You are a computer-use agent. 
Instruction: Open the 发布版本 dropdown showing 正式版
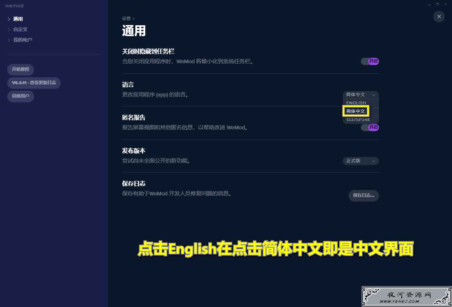click(x=361, y=161)
